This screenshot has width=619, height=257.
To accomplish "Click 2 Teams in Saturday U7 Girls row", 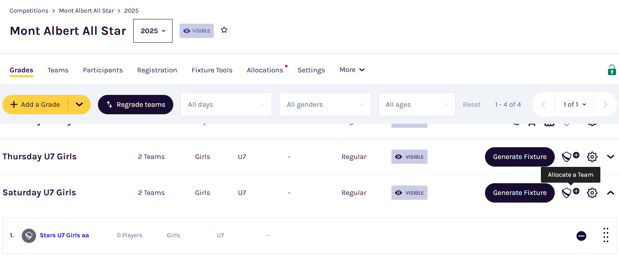I will (151, 193).
